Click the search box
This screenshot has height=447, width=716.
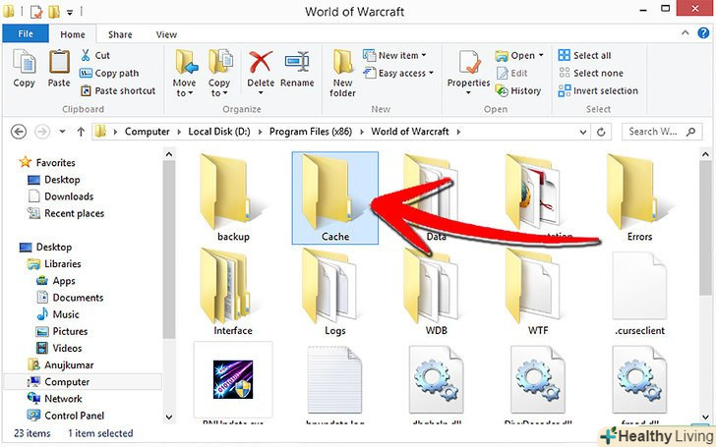(662, 132)
